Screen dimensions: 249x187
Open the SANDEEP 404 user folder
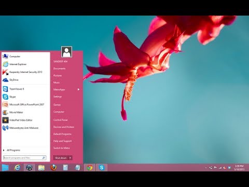click(60, 61)
